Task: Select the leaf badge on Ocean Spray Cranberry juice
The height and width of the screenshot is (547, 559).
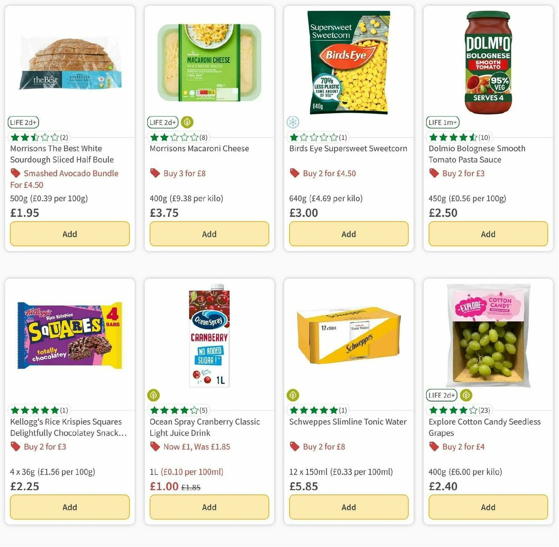Action: [154, 395]
